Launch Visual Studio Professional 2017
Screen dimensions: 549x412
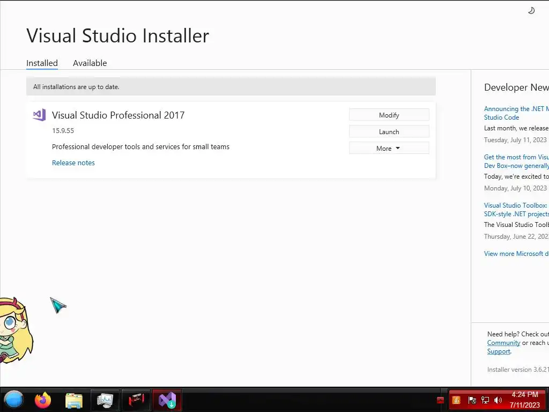click(389, 132)
